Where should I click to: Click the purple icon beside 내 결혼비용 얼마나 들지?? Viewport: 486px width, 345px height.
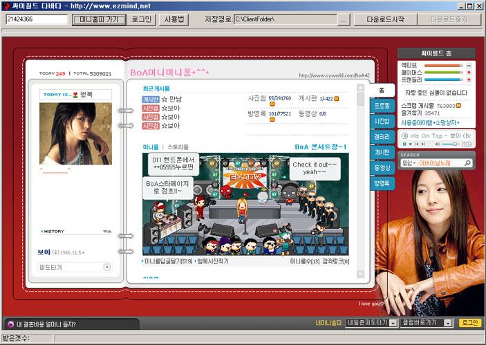pos(11,324)
